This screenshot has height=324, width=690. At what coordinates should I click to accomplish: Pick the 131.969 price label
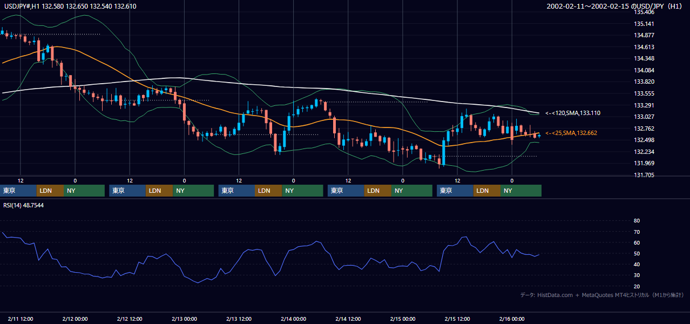644,163
